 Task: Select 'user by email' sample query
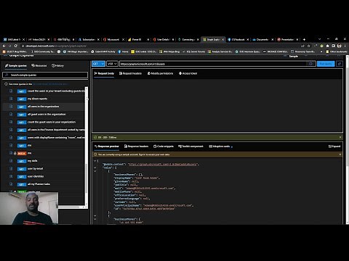pos(35,168)
